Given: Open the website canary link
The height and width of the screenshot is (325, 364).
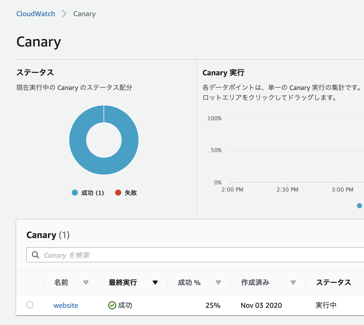Looking at the screenshot, I should pyautogui.click(x=66, y=305).
